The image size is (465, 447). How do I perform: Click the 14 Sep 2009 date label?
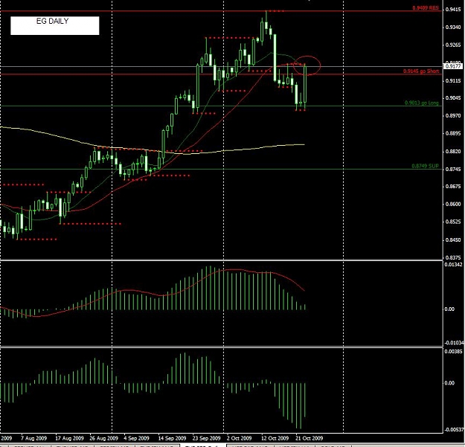click(x=172, y=438)
